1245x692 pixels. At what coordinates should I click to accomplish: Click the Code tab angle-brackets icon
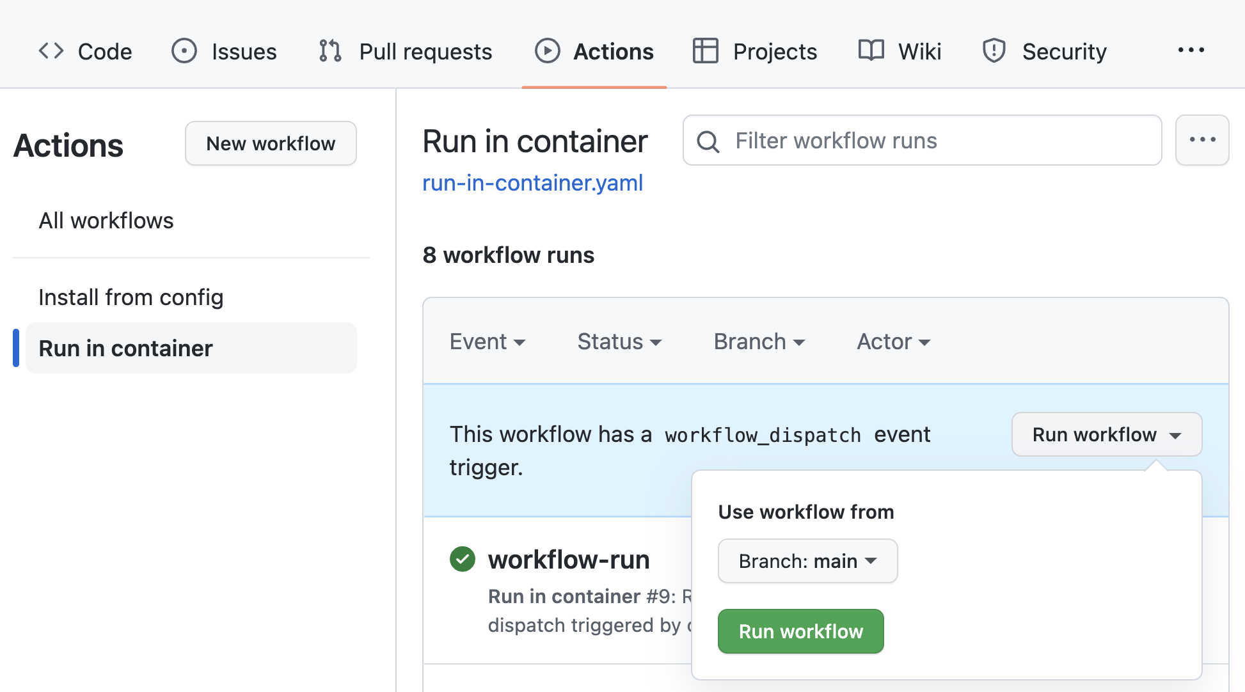tap(51, 50)
